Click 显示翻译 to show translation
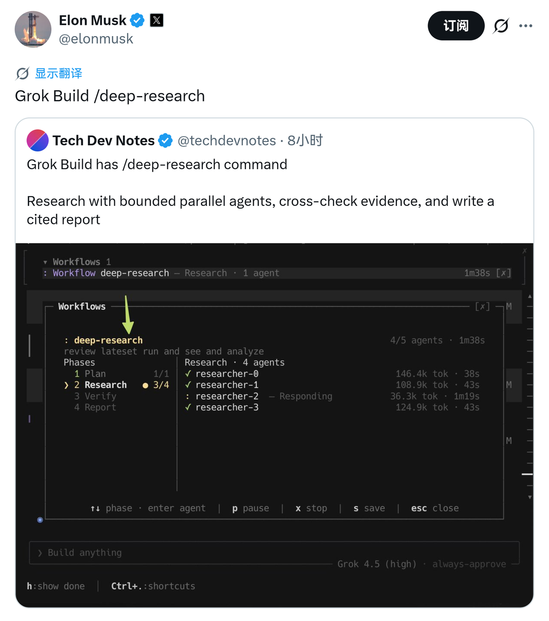Screen dimensions: 549x621 point(58,74)
